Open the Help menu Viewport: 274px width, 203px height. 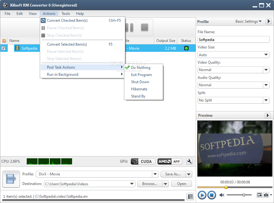(80, 13)
